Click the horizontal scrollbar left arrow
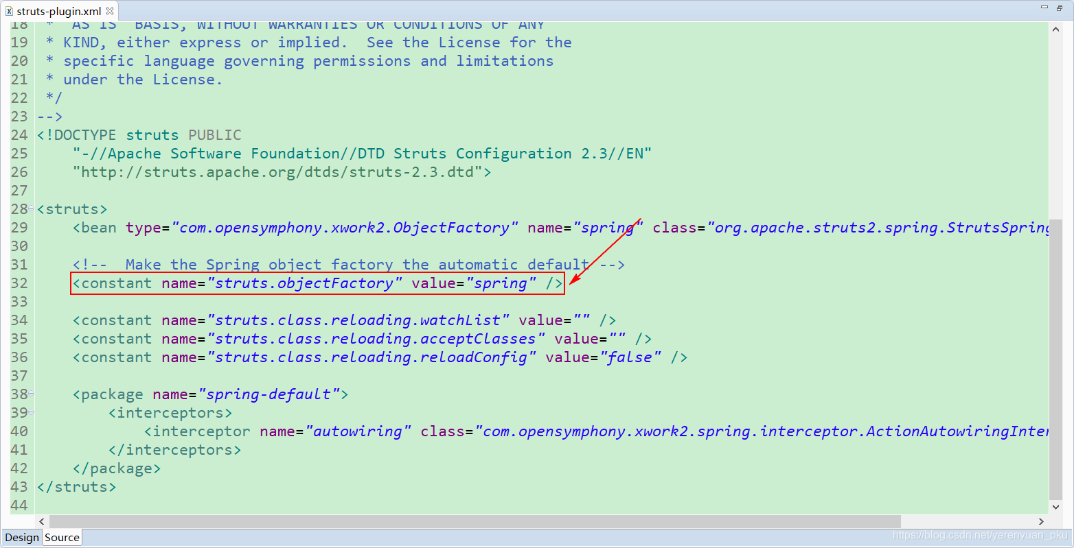The image size is (1074, 548). [x=42, y=522]
